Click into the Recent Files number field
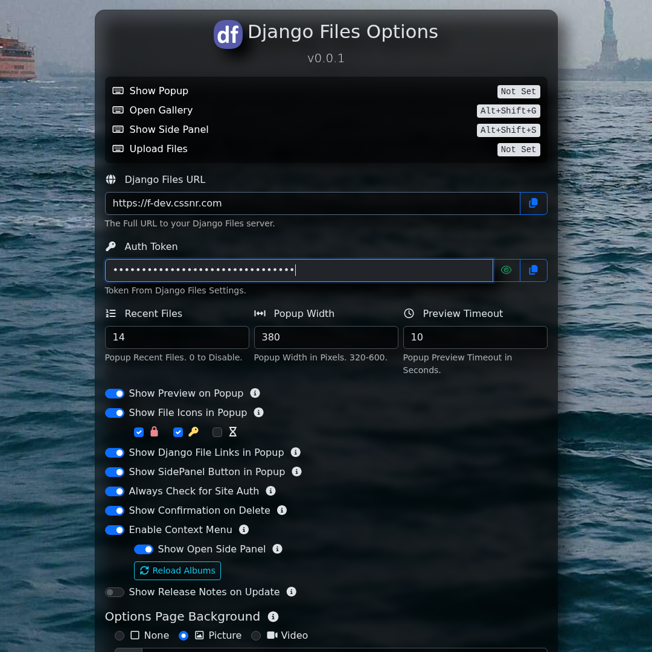Image resolution: width=652 pixels, height=652 pixels. 177,337
